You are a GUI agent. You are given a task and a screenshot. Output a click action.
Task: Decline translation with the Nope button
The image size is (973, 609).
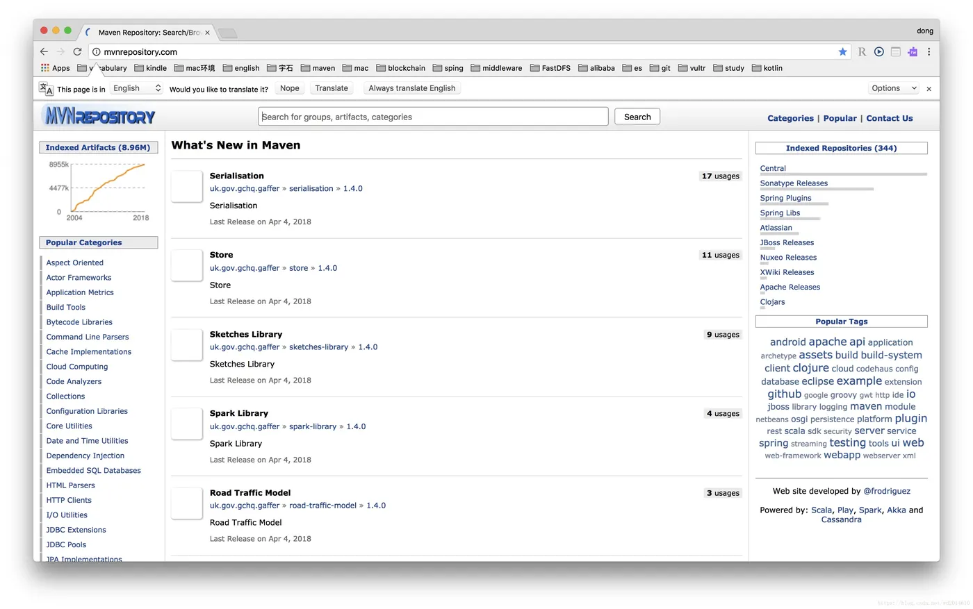coord(290,88)
